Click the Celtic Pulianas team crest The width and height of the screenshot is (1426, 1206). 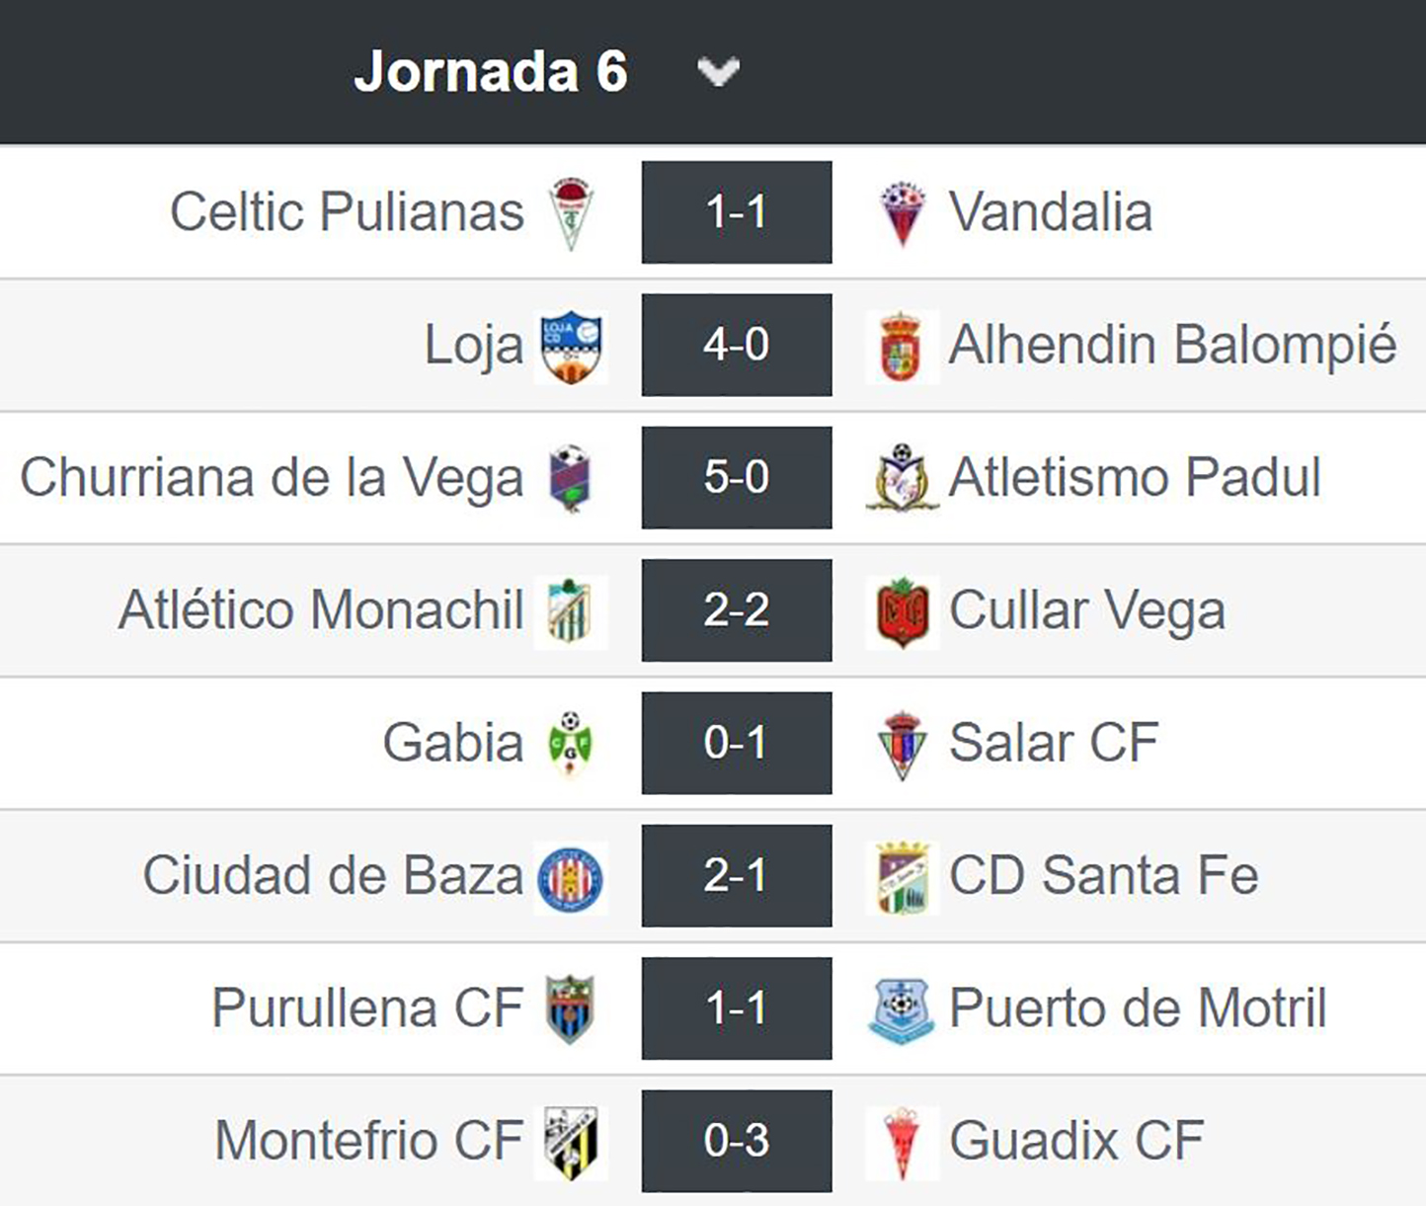[x=571, y=212]
